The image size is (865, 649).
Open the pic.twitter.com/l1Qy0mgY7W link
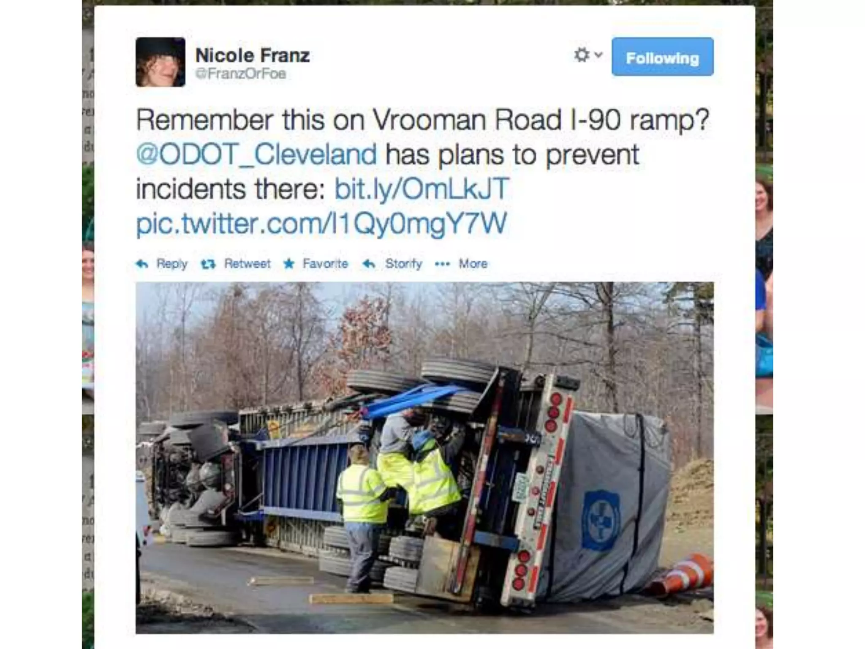pos(321,224)
